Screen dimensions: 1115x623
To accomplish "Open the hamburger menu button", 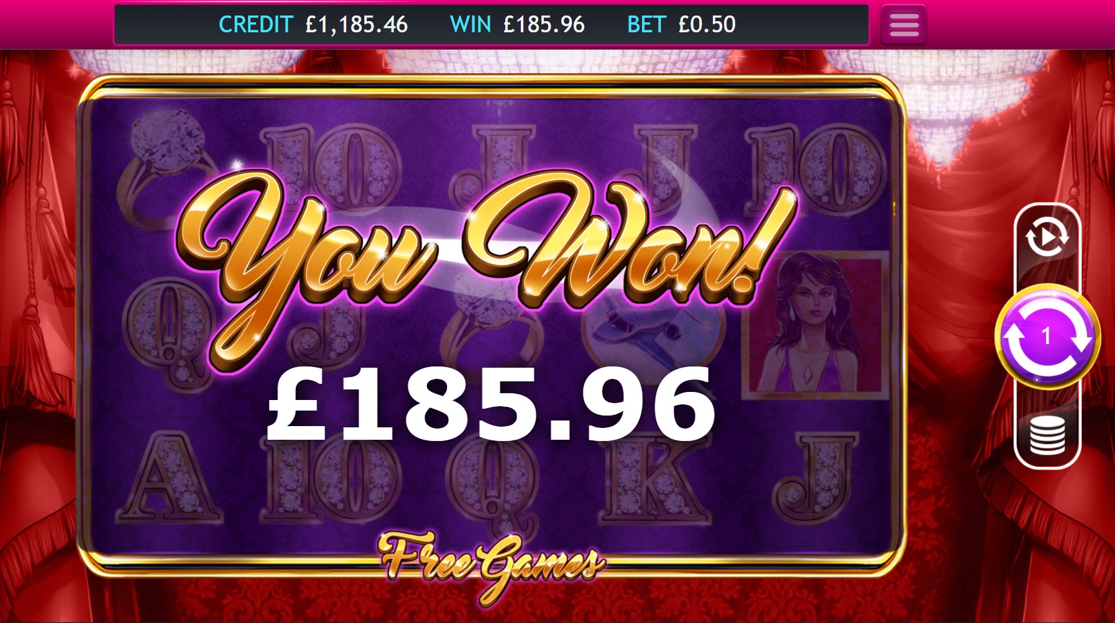I will (x=904, y=25).
